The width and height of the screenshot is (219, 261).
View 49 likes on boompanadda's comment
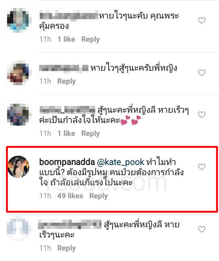[x=70, y=196]
